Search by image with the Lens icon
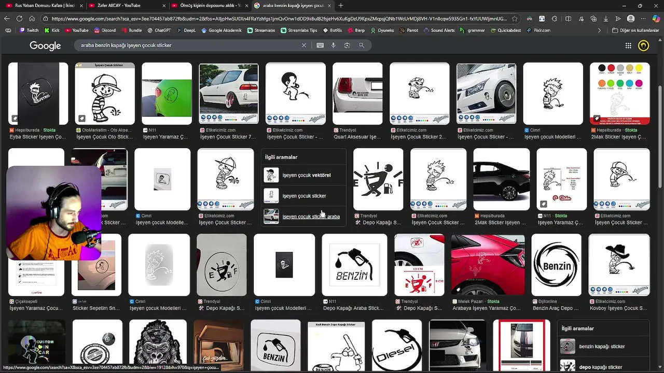 click(347, 46)
